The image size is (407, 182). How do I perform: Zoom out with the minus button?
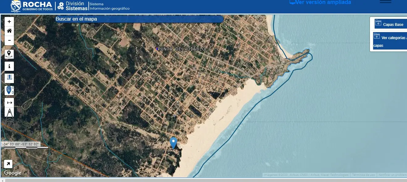coord(9,40)
